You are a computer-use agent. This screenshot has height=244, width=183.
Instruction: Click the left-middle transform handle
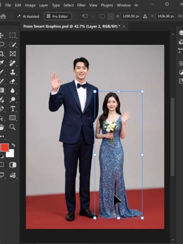95,155
